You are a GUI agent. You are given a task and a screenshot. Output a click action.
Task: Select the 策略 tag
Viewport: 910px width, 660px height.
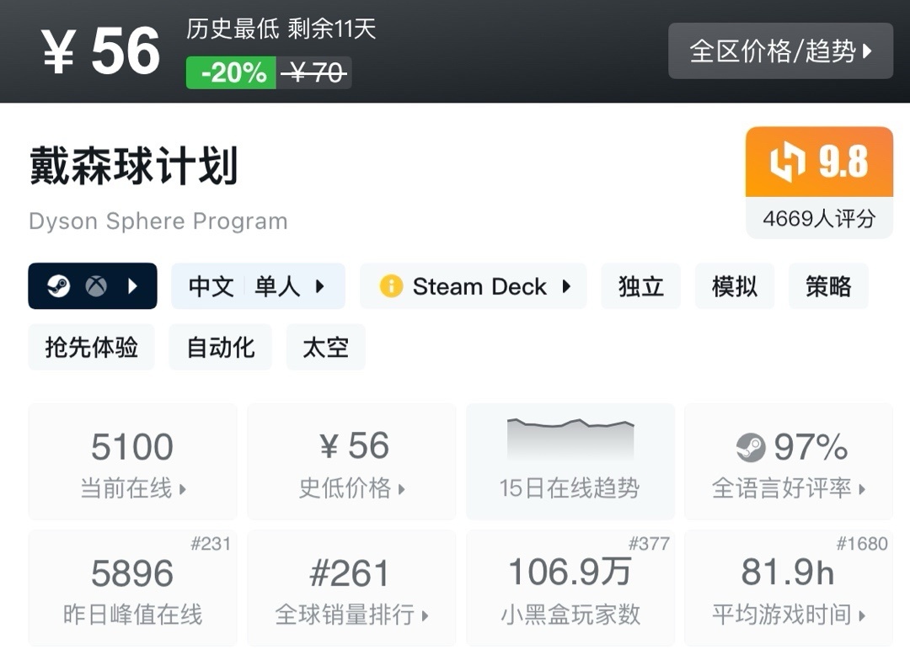(x=828, y=286)
